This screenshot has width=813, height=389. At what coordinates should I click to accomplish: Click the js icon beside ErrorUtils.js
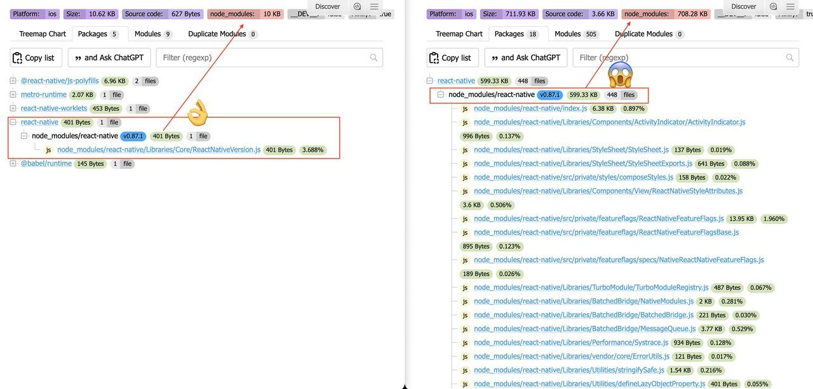point(465,357)
